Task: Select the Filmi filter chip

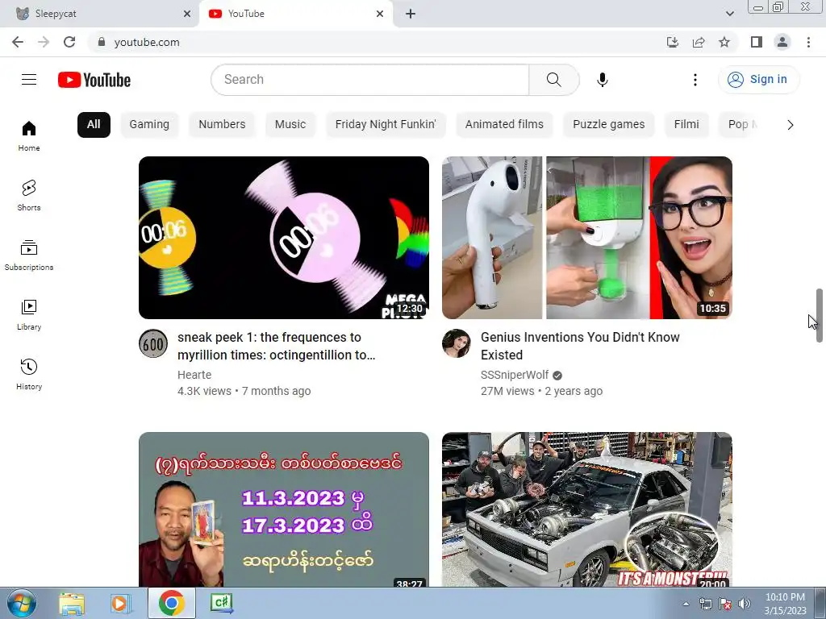Action: 686,125
